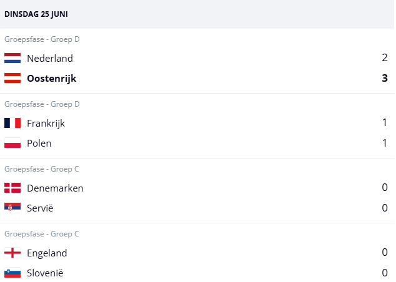Select the Slovenië team name
Image resolution: width=396 pixels, height=282 pixels.
pos(45,273)
